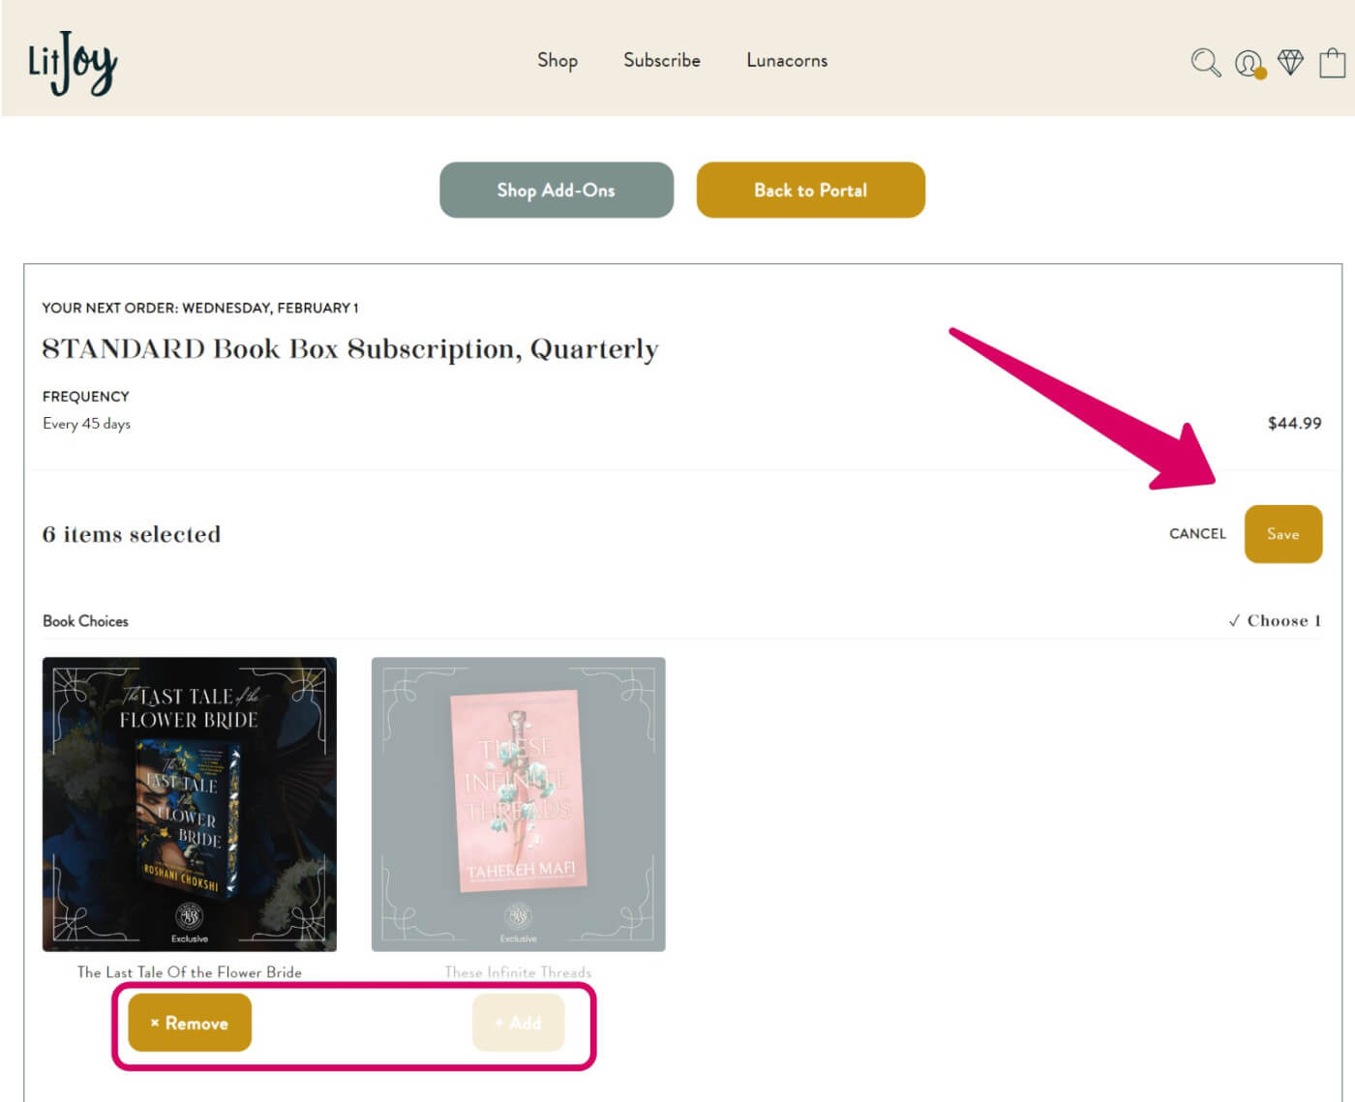Image resolution: width=1355 pixels, height=1102 pixels.
Task: Open the Shop menu
Action: [557, 60]
